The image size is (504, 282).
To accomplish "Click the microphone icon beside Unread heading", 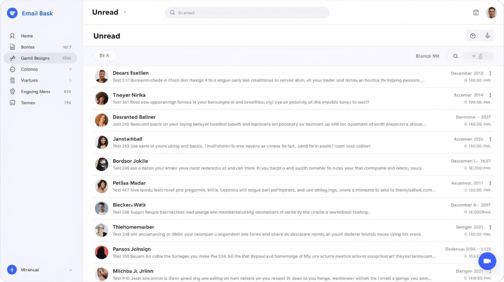I will pos(487,36).
